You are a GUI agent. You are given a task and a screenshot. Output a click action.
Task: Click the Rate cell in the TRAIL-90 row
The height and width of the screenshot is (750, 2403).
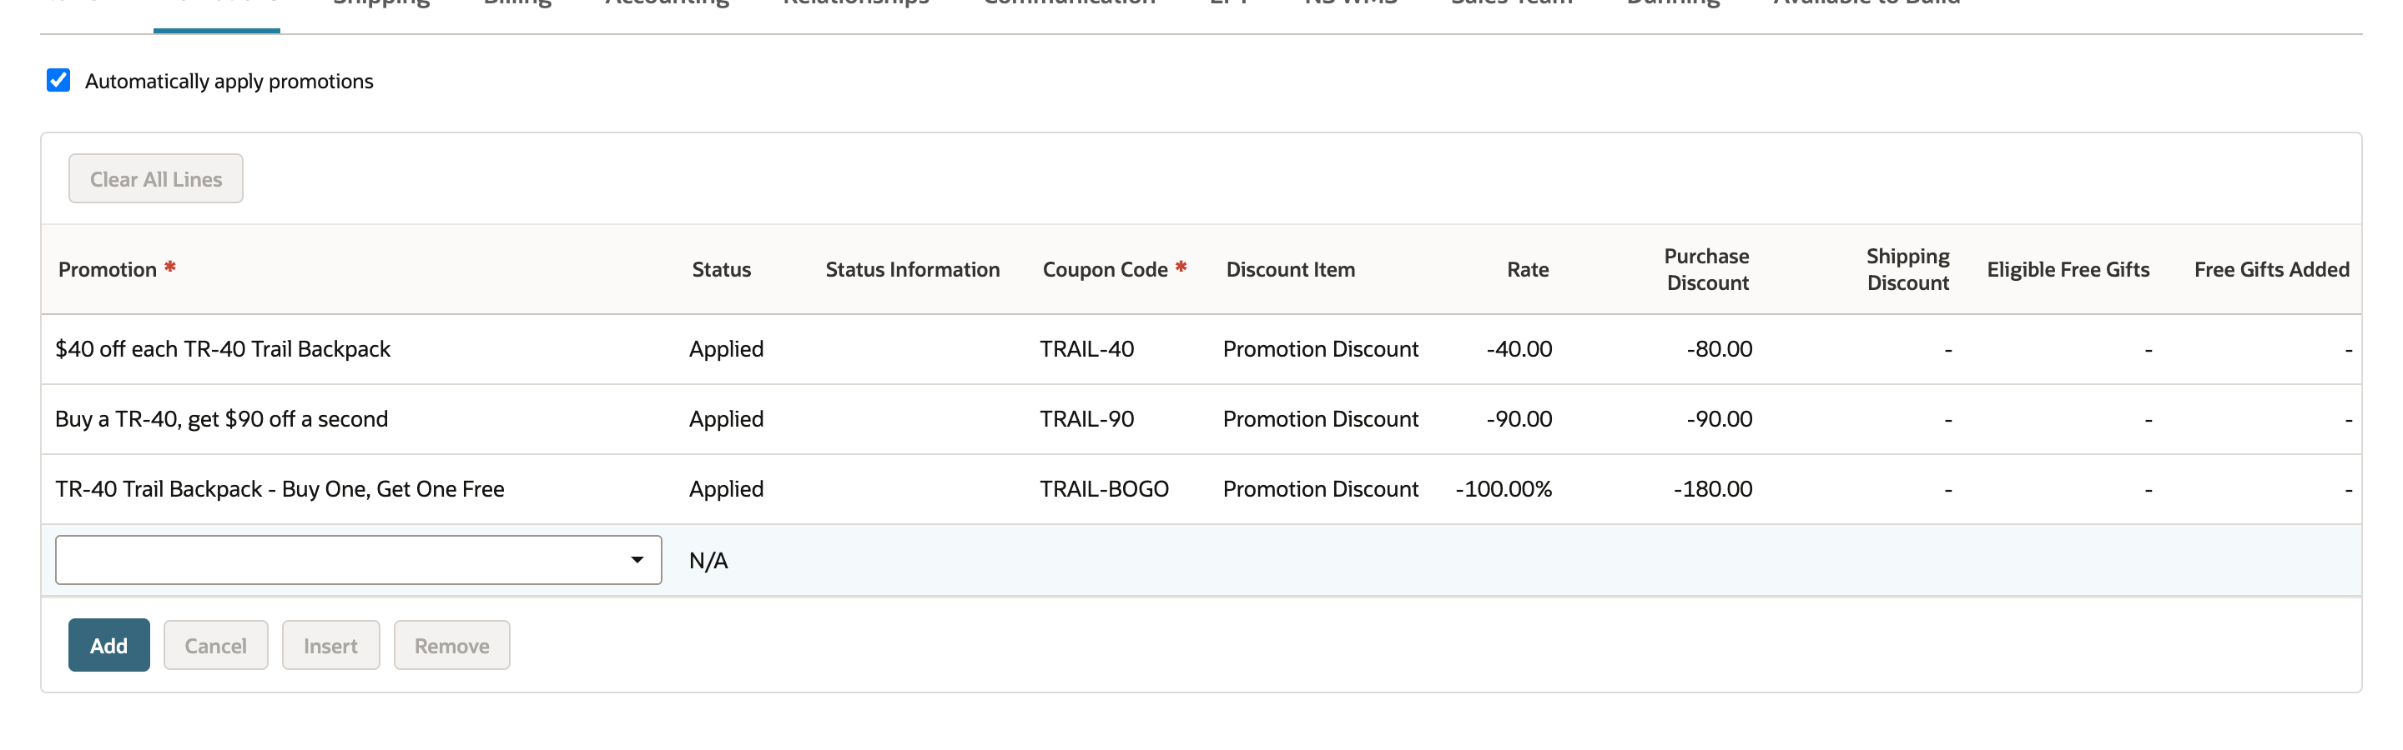(x=1519, y=419)
